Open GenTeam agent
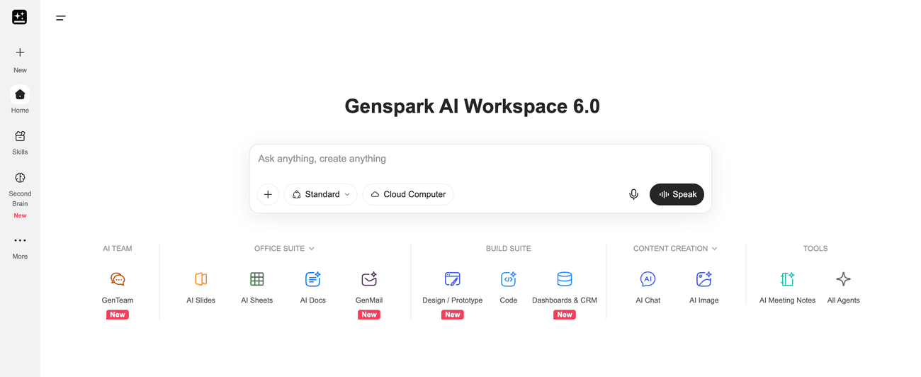The width and height of the screenshot is (921, 377). (x=118, y=287)
